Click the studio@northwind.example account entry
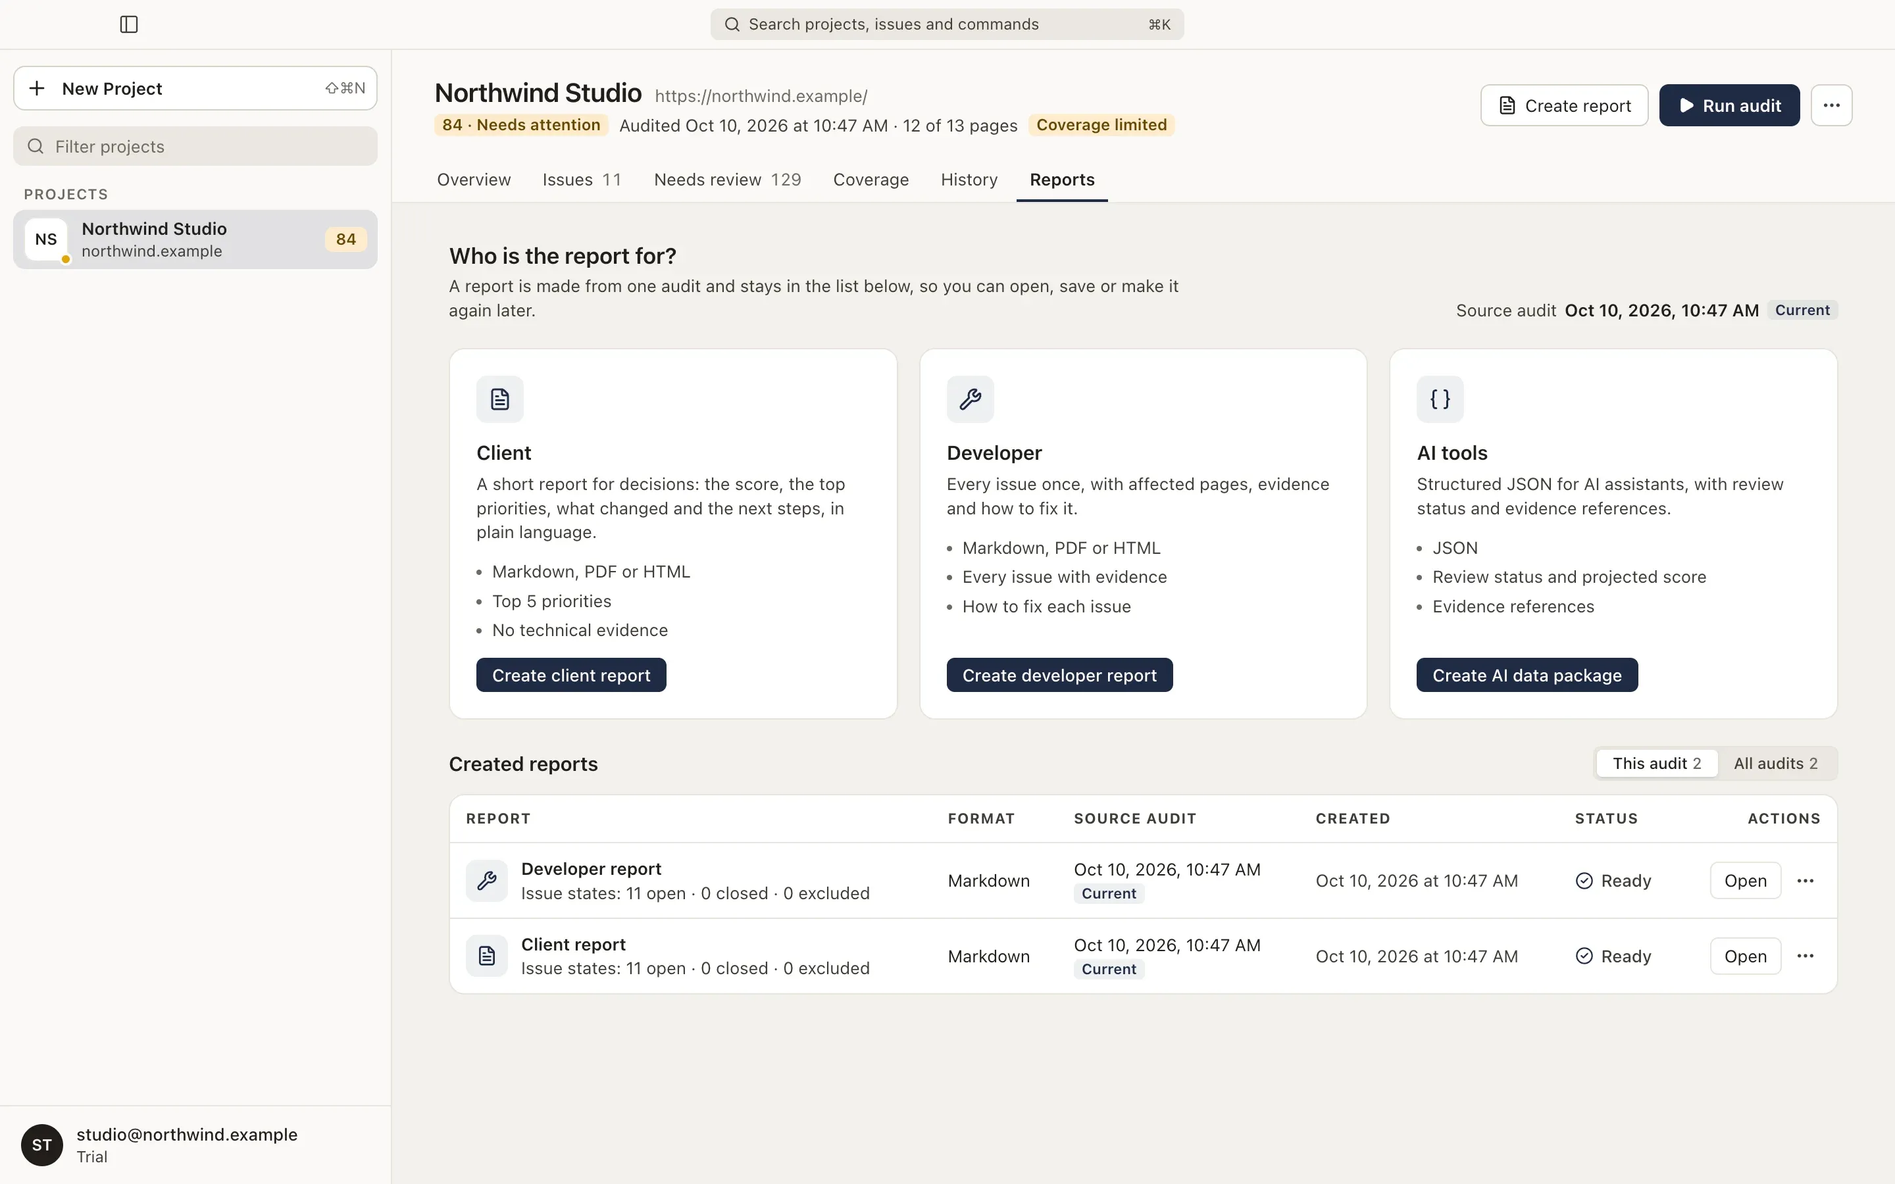 click(195, 1145)
